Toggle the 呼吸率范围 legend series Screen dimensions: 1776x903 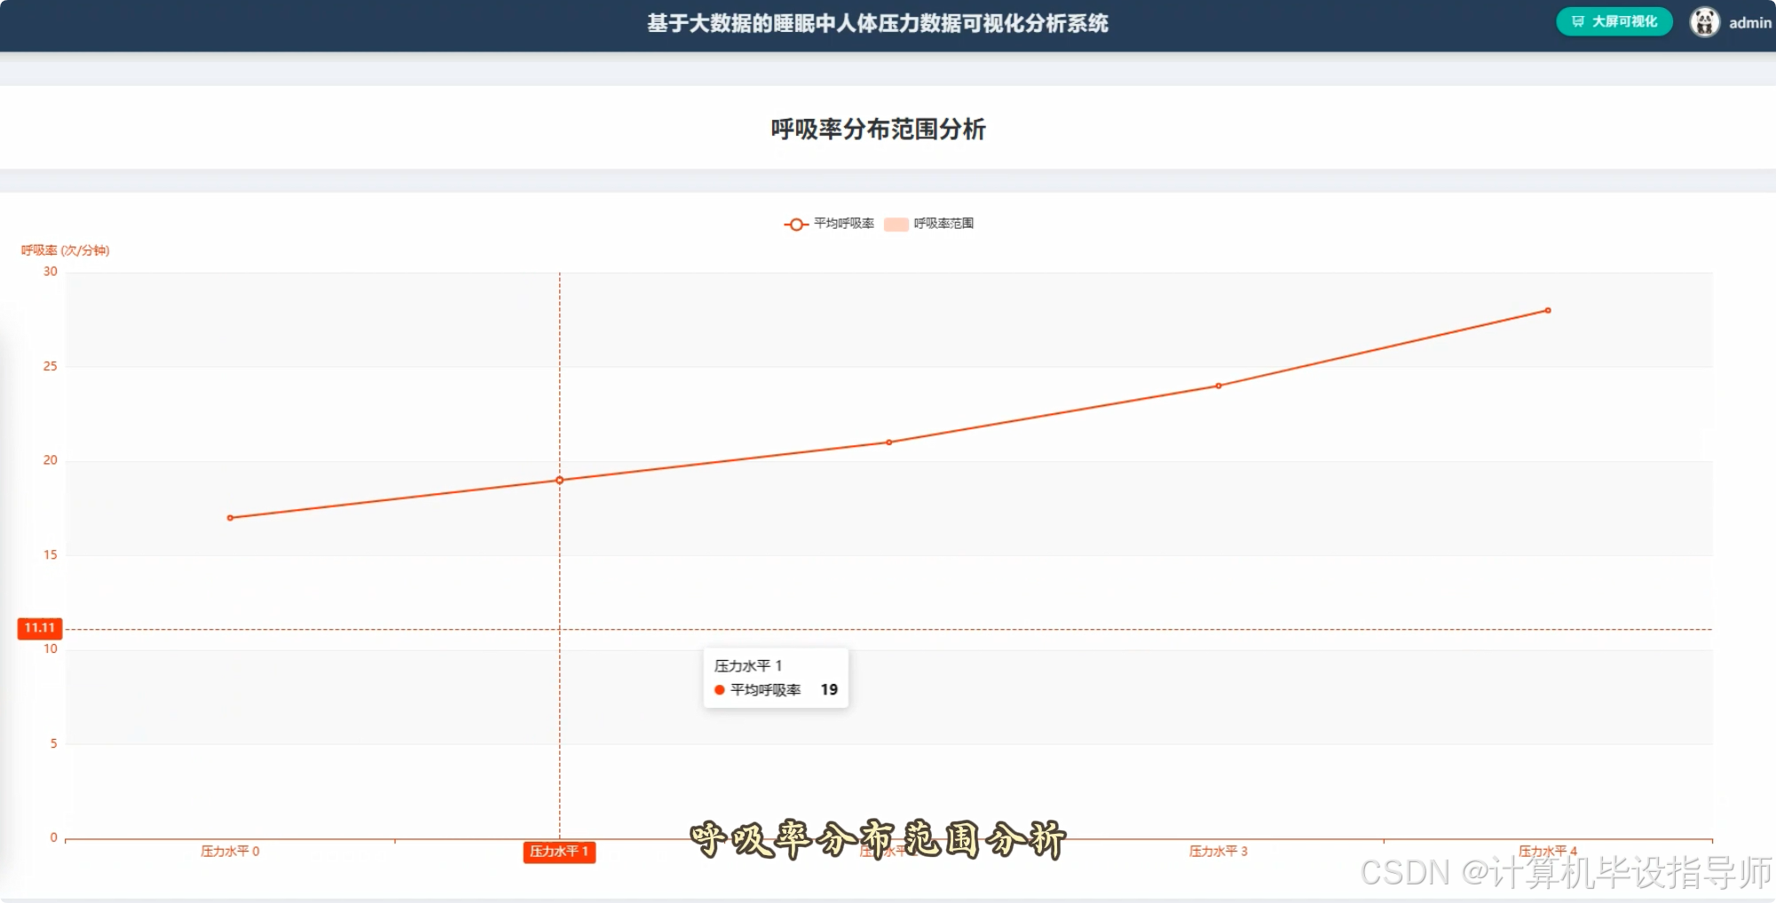(928, 224)
